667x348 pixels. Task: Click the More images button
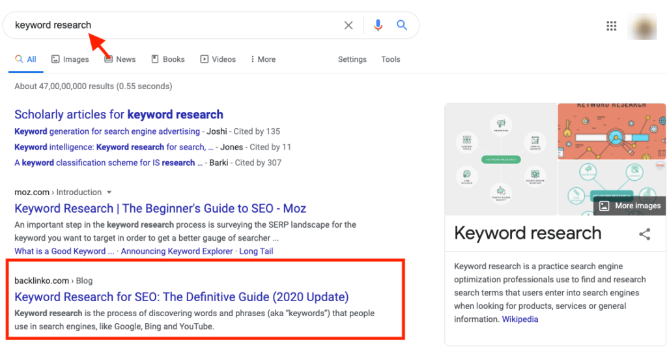tap(630, 206)
